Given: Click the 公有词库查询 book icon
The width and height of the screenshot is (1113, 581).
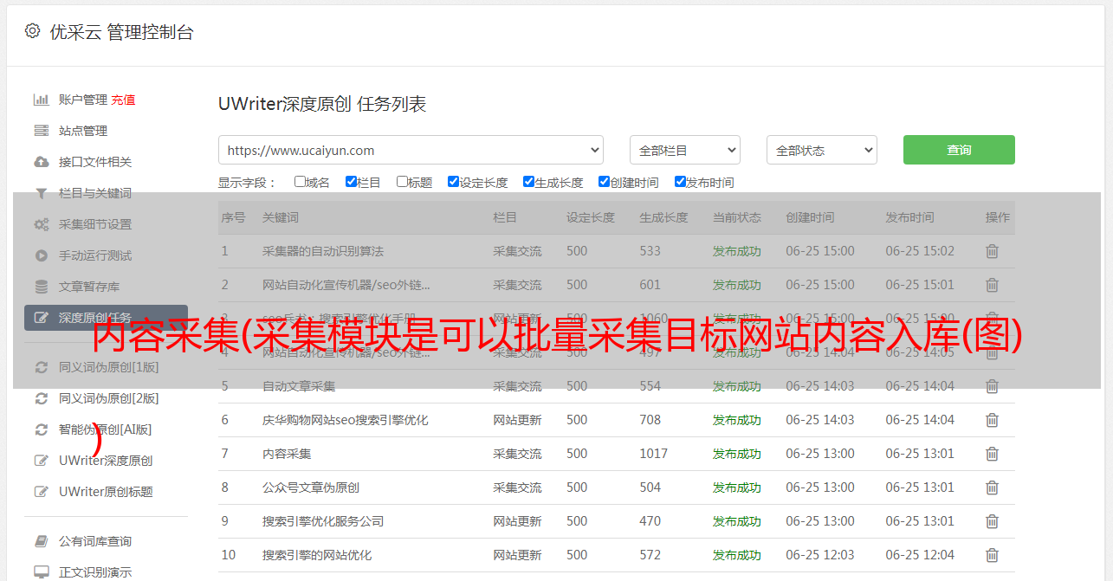Looking at the screenshot, I should [x=41, y=541].
